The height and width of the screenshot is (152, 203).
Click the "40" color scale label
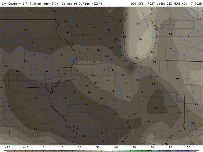[x=116, y=147]
